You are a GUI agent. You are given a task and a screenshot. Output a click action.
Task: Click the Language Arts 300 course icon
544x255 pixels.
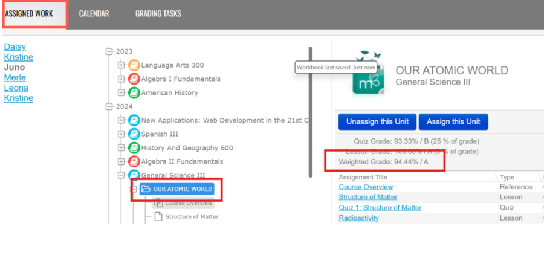click(x=134, y=65)
